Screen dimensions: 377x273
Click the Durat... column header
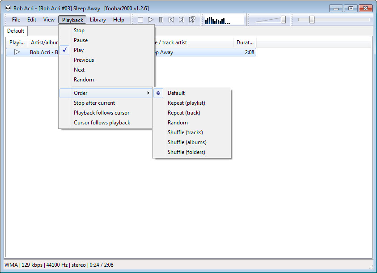click(245, 43)
